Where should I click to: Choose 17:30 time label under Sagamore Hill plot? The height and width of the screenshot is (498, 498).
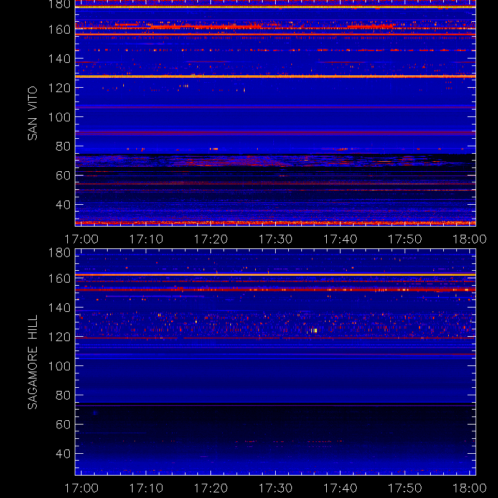275,488
